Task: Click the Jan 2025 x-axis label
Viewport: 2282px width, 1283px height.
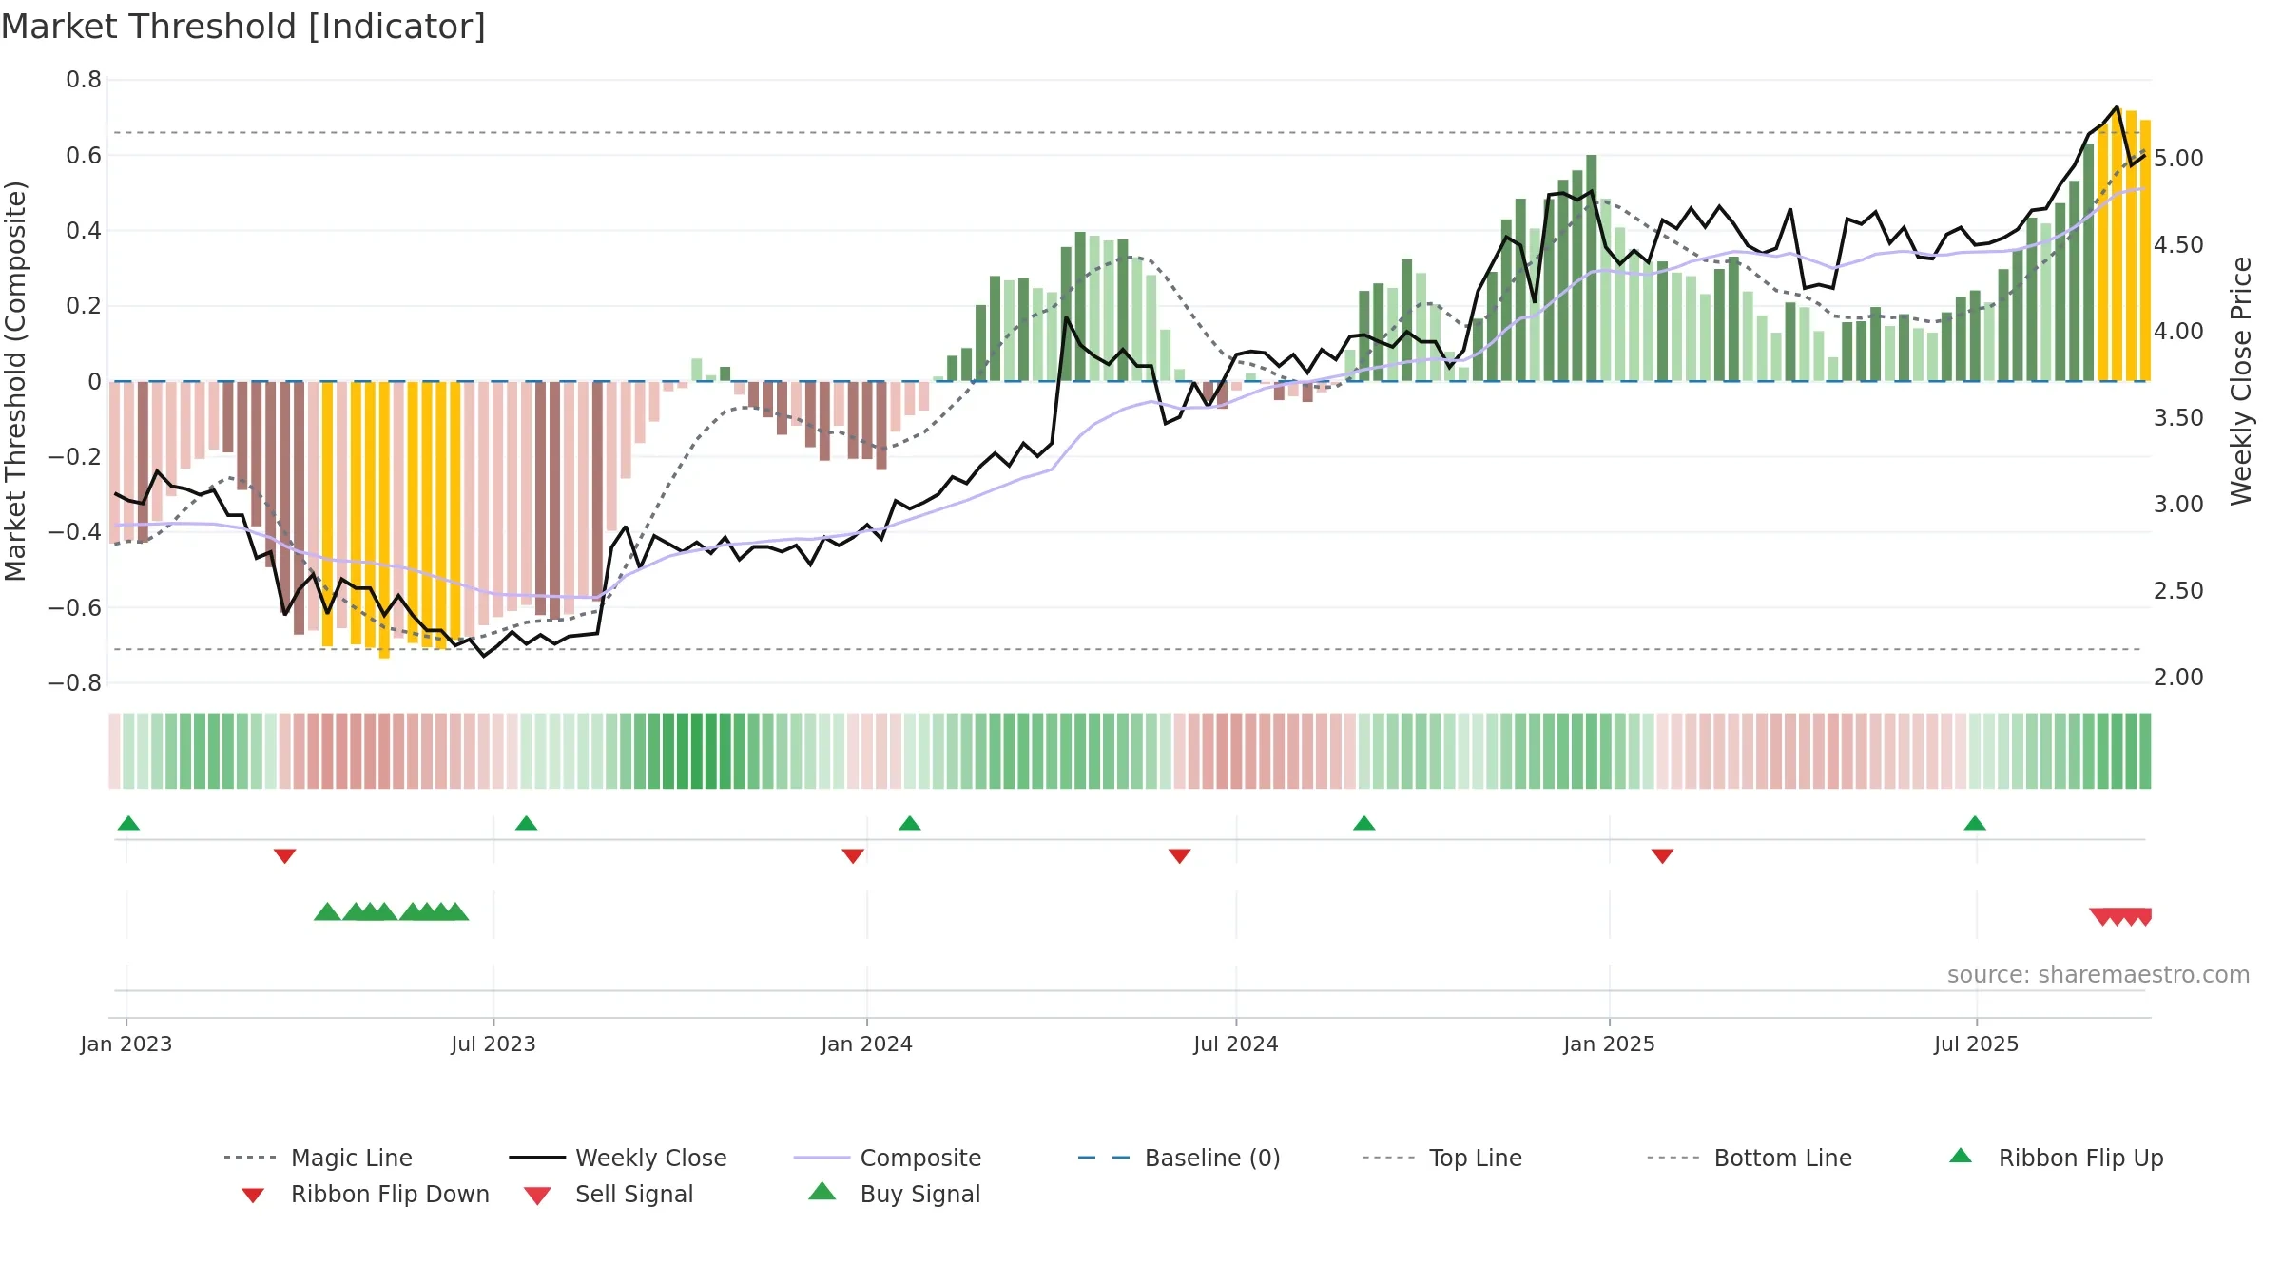Action: (1609, 1044)
